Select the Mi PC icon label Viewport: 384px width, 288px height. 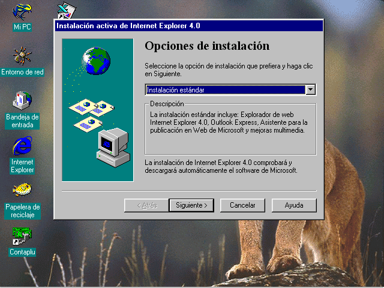pos(22,26)
